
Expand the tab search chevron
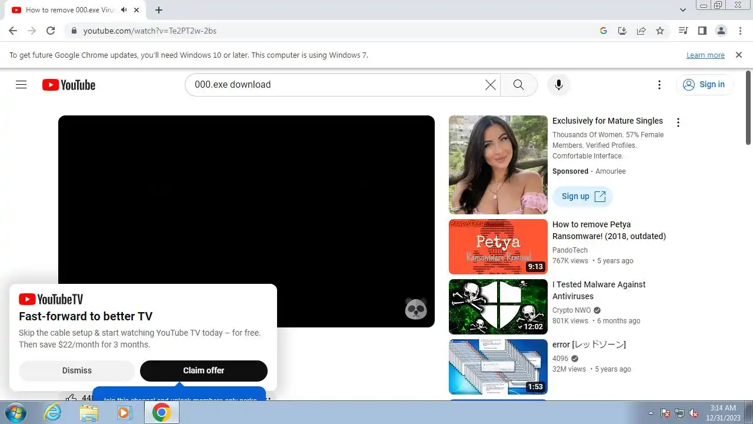683,10
